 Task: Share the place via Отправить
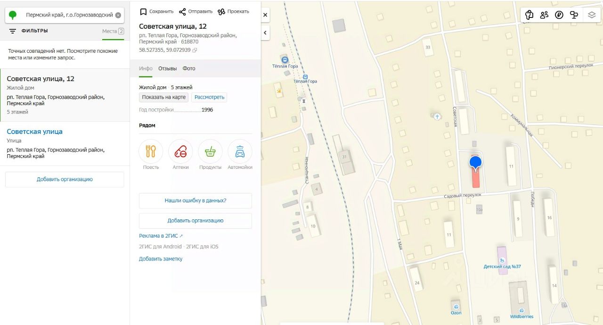[x=196, y=11]
